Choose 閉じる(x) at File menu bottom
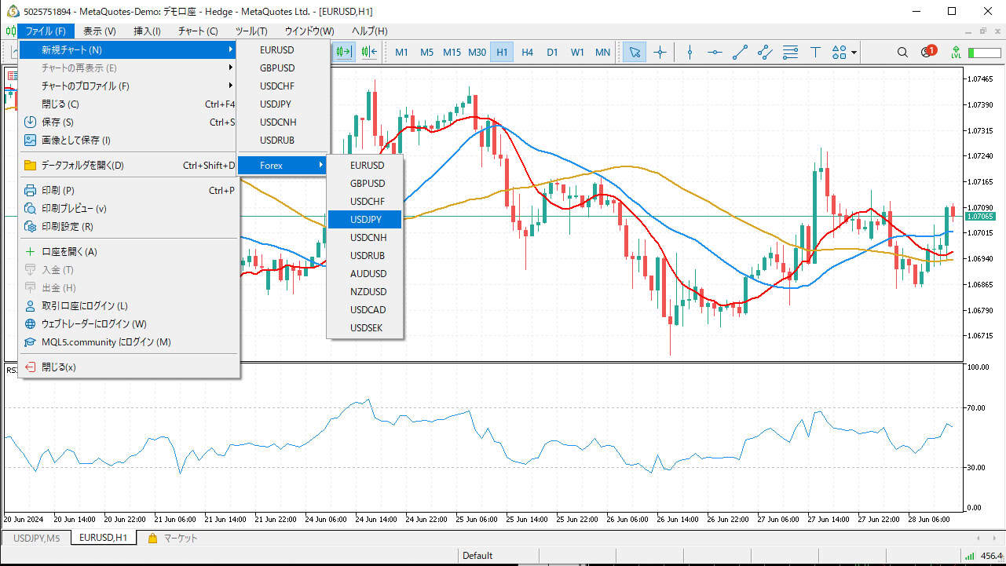The height and width of the screenshot is (566, 1006). point(128,367)
